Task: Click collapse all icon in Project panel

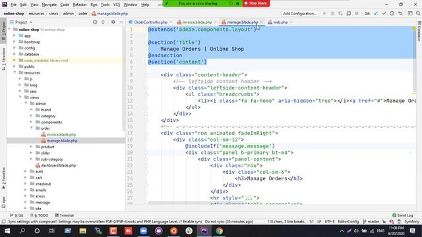Action: [x=103, y=22]
